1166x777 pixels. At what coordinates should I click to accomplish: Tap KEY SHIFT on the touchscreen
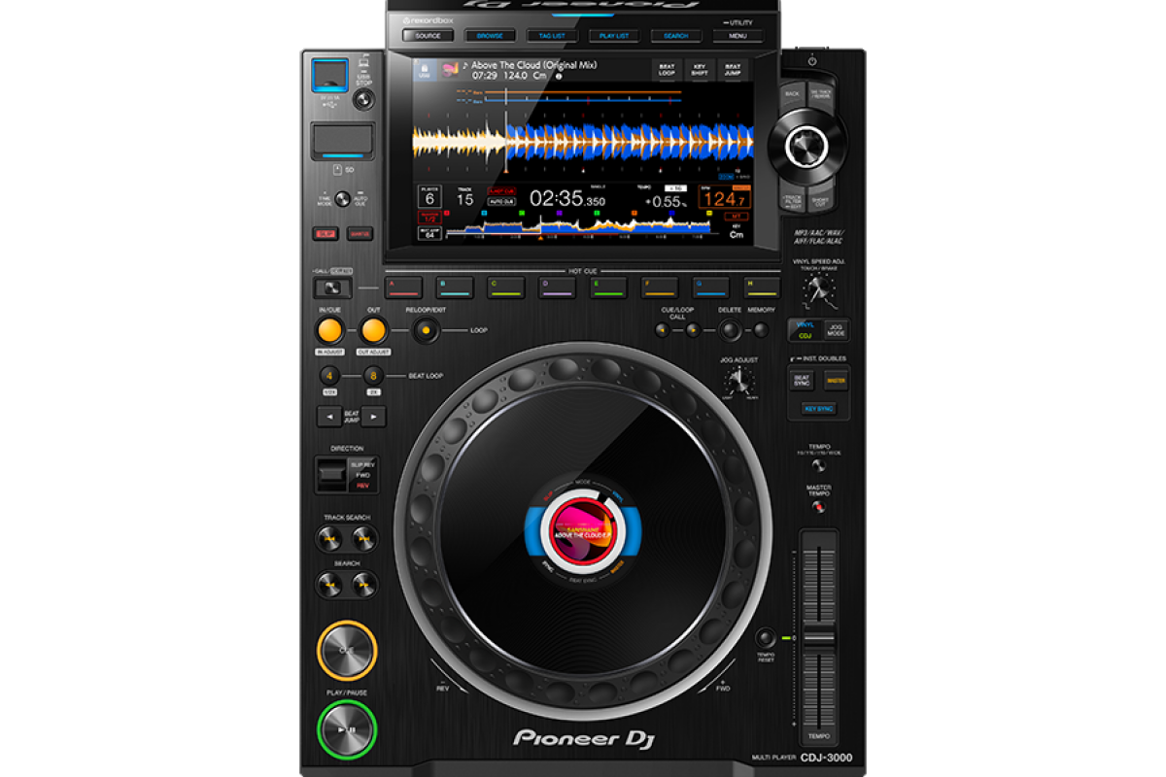click(699, 70)
